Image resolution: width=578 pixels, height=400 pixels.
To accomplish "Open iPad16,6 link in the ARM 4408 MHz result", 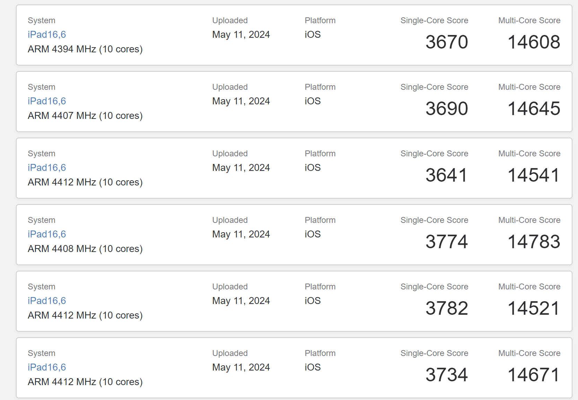I will (x=47, y=234).
